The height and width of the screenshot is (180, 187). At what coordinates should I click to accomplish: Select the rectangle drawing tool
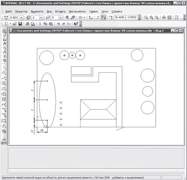pos(4,121)
